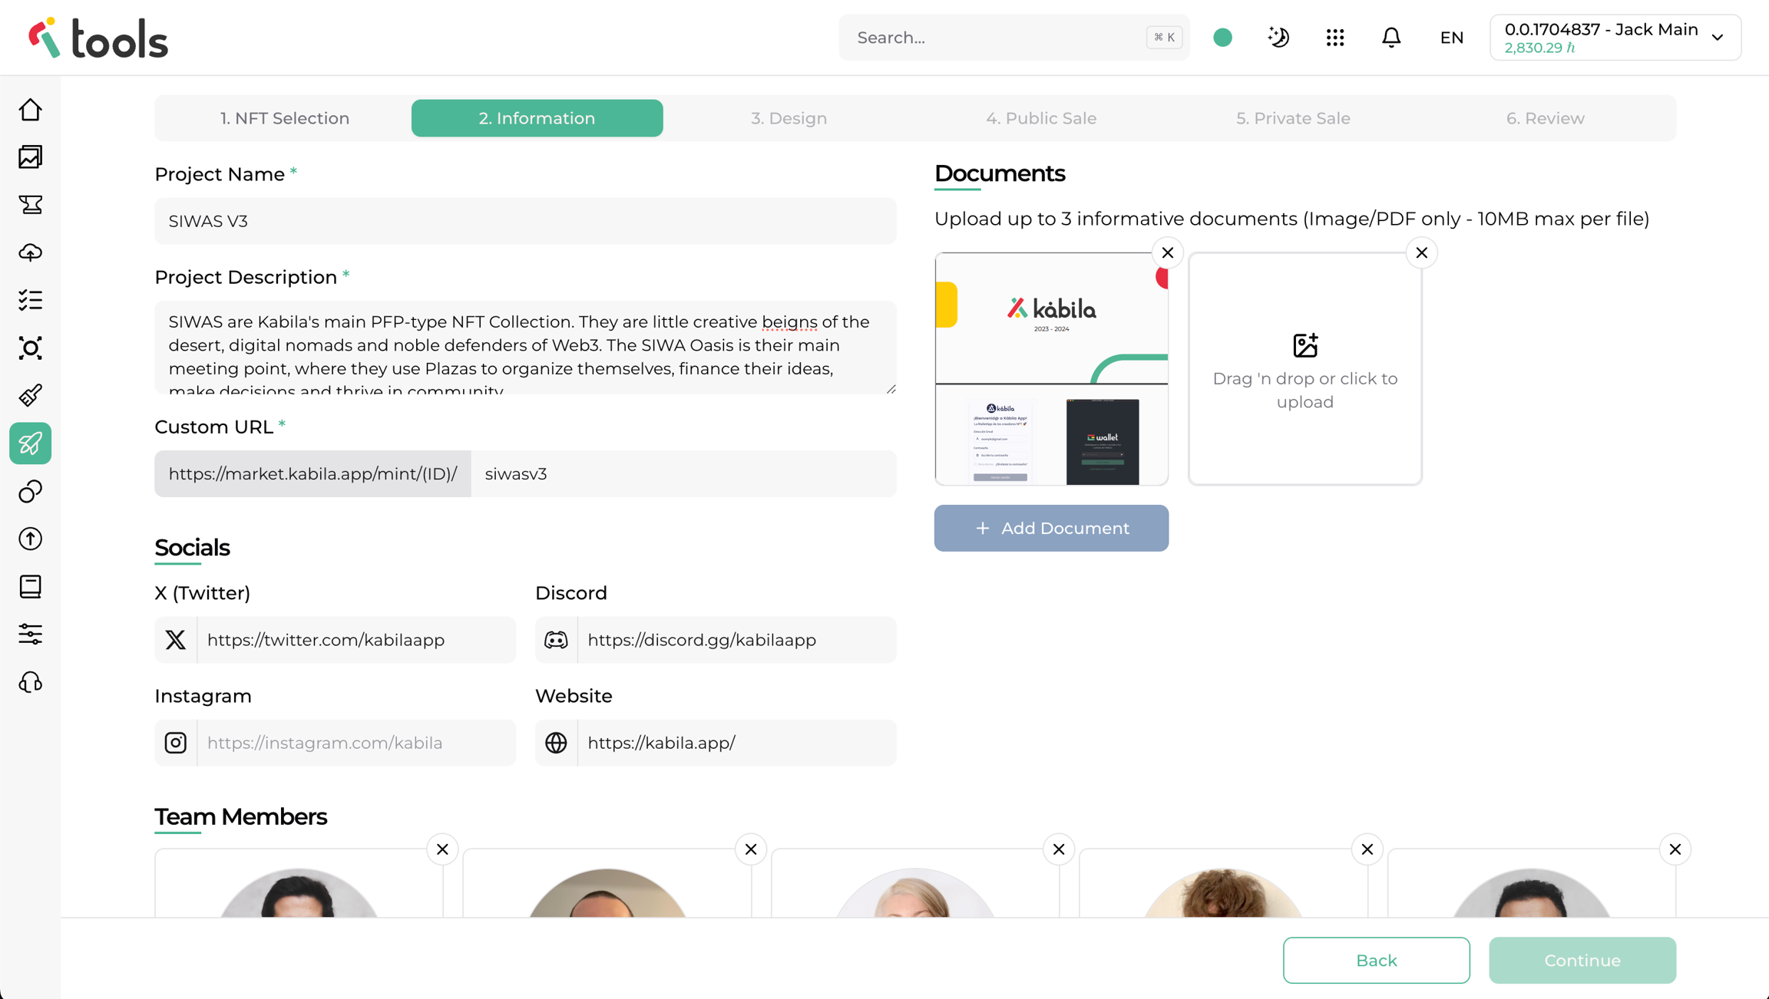Screen dimensions: 1769x999
Task: Click the green network status indicator
Action: pyautogui.click(x=1223, y=38)
